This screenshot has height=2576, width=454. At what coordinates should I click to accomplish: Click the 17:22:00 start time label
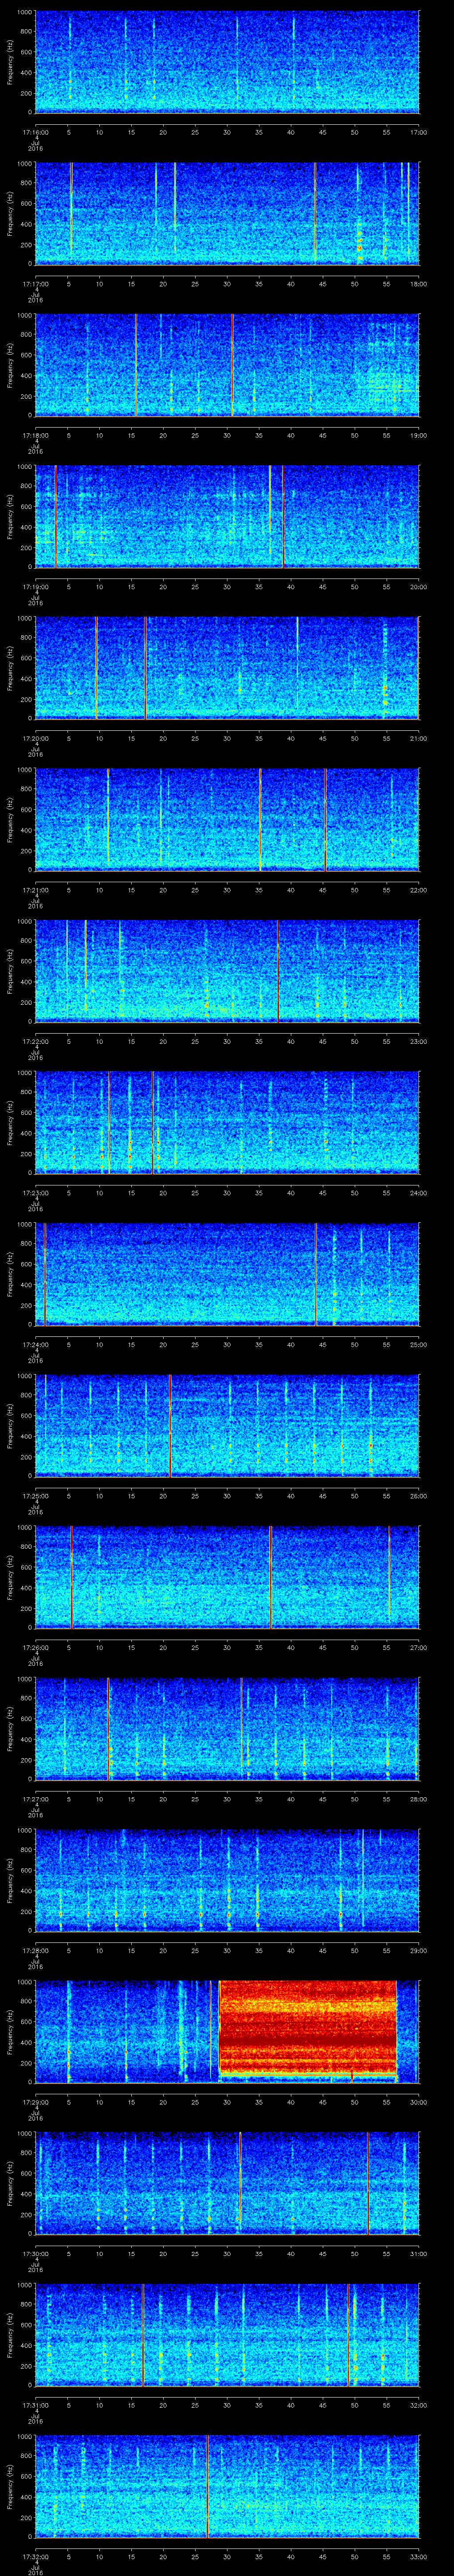tap(35, 1041)
